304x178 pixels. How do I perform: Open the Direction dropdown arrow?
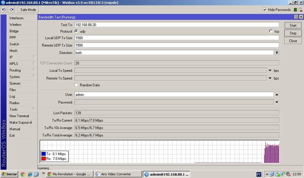click(277, 52)
